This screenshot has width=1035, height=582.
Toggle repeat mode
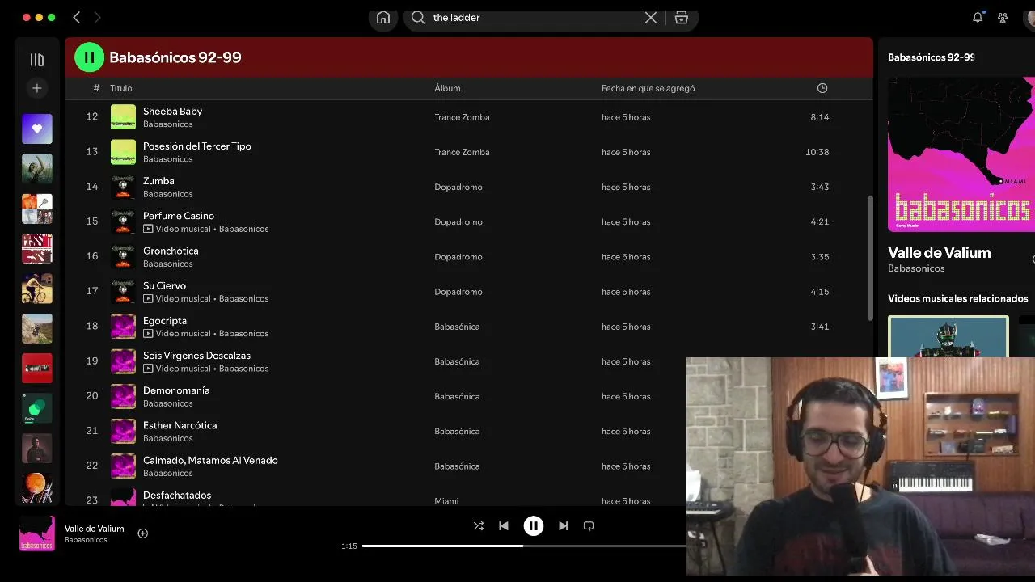[589, 526]
